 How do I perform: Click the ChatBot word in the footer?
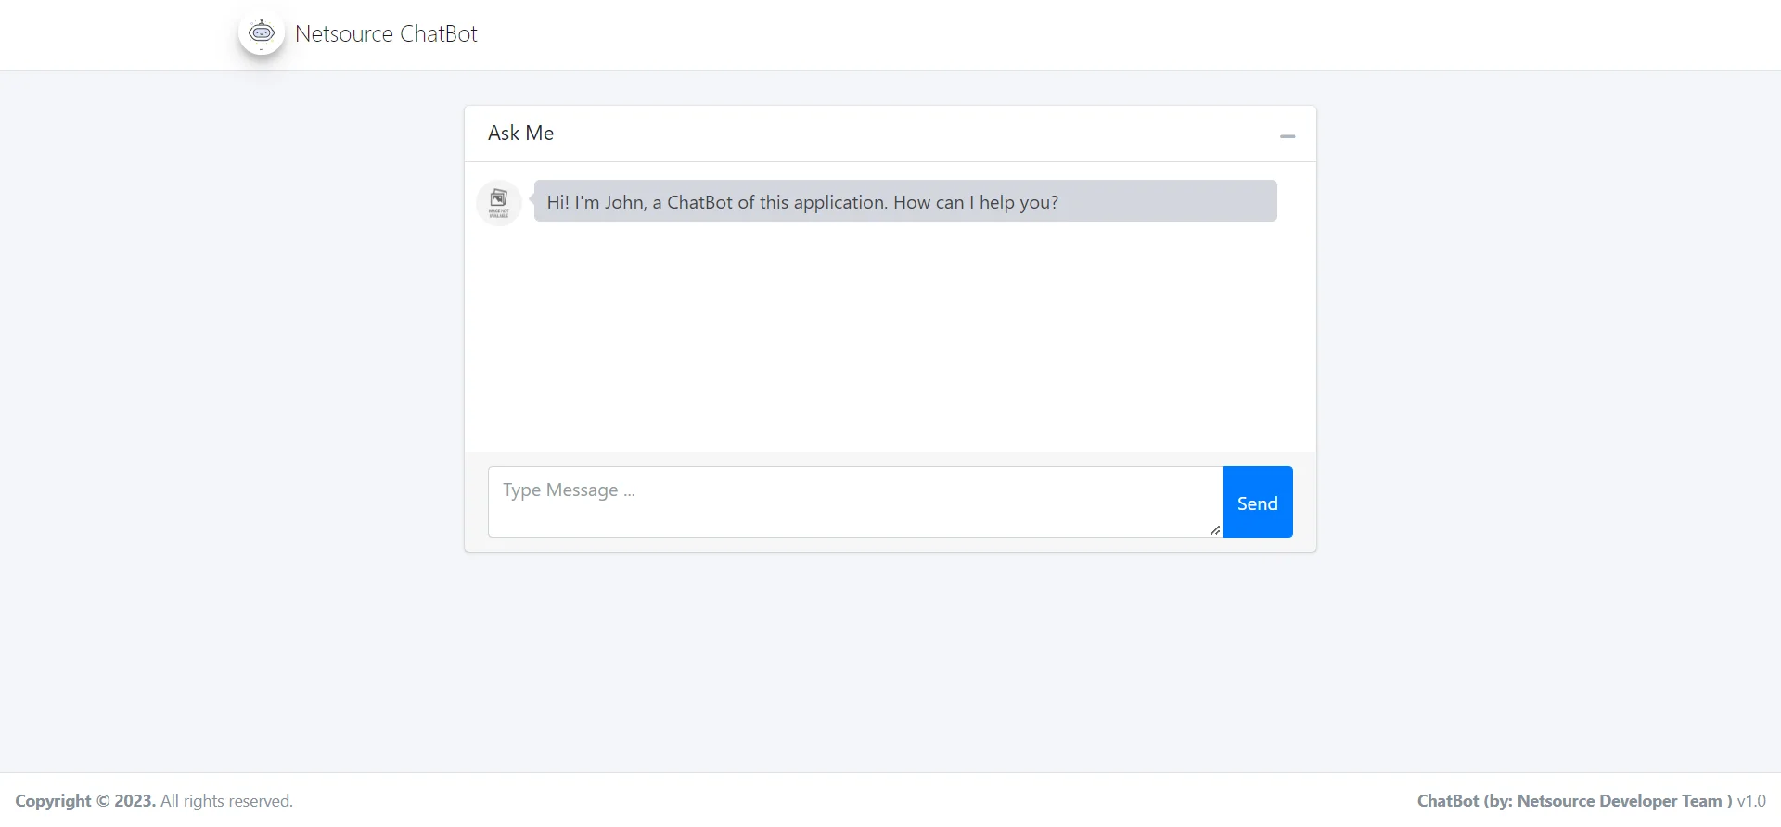click(x=1447, y=801)
